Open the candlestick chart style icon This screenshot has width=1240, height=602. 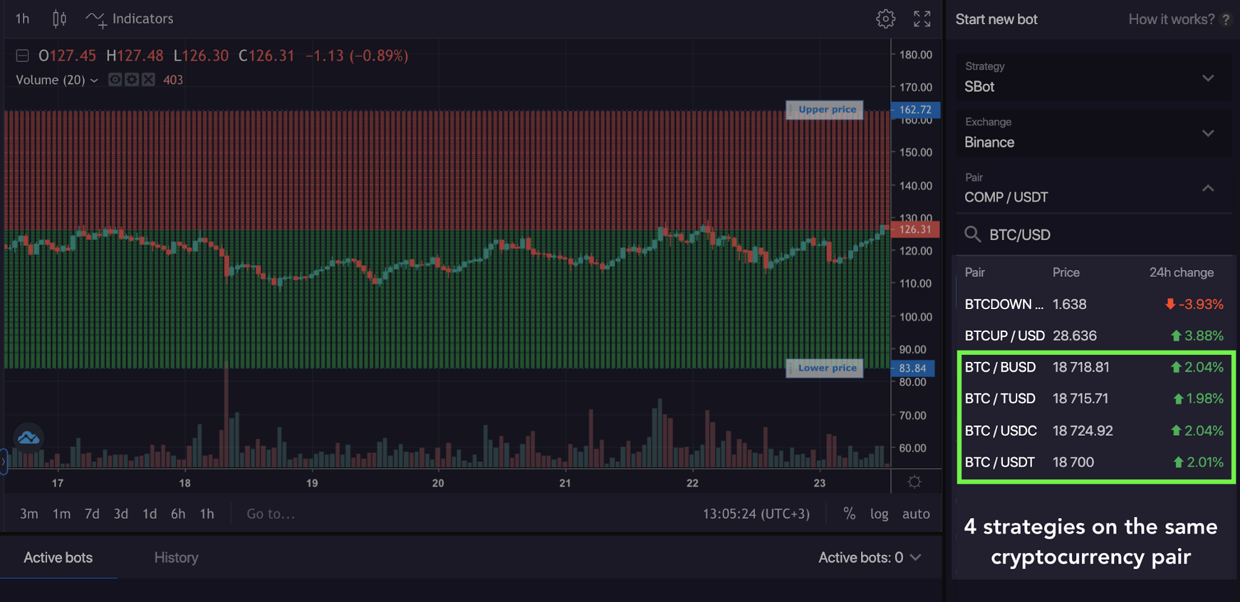[60, 19]
